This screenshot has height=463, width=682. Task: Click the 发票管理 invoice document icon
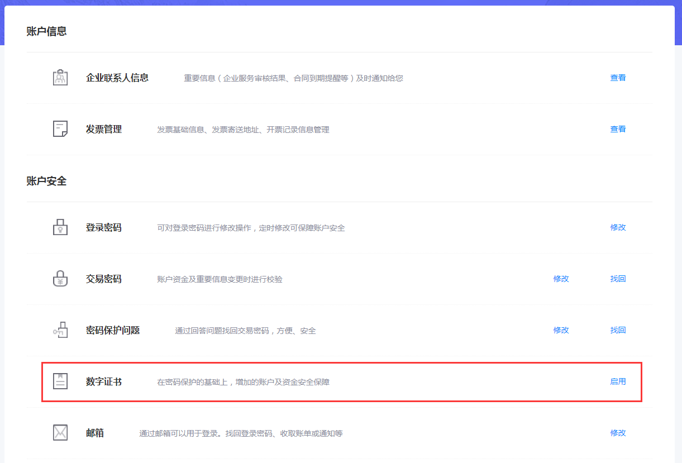click(x=60, y=128)
